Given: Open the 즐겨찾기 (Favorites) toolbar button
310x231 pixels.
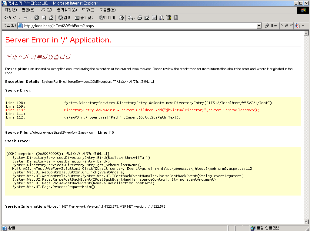Looking at the screenshot, I should point(85,18).
